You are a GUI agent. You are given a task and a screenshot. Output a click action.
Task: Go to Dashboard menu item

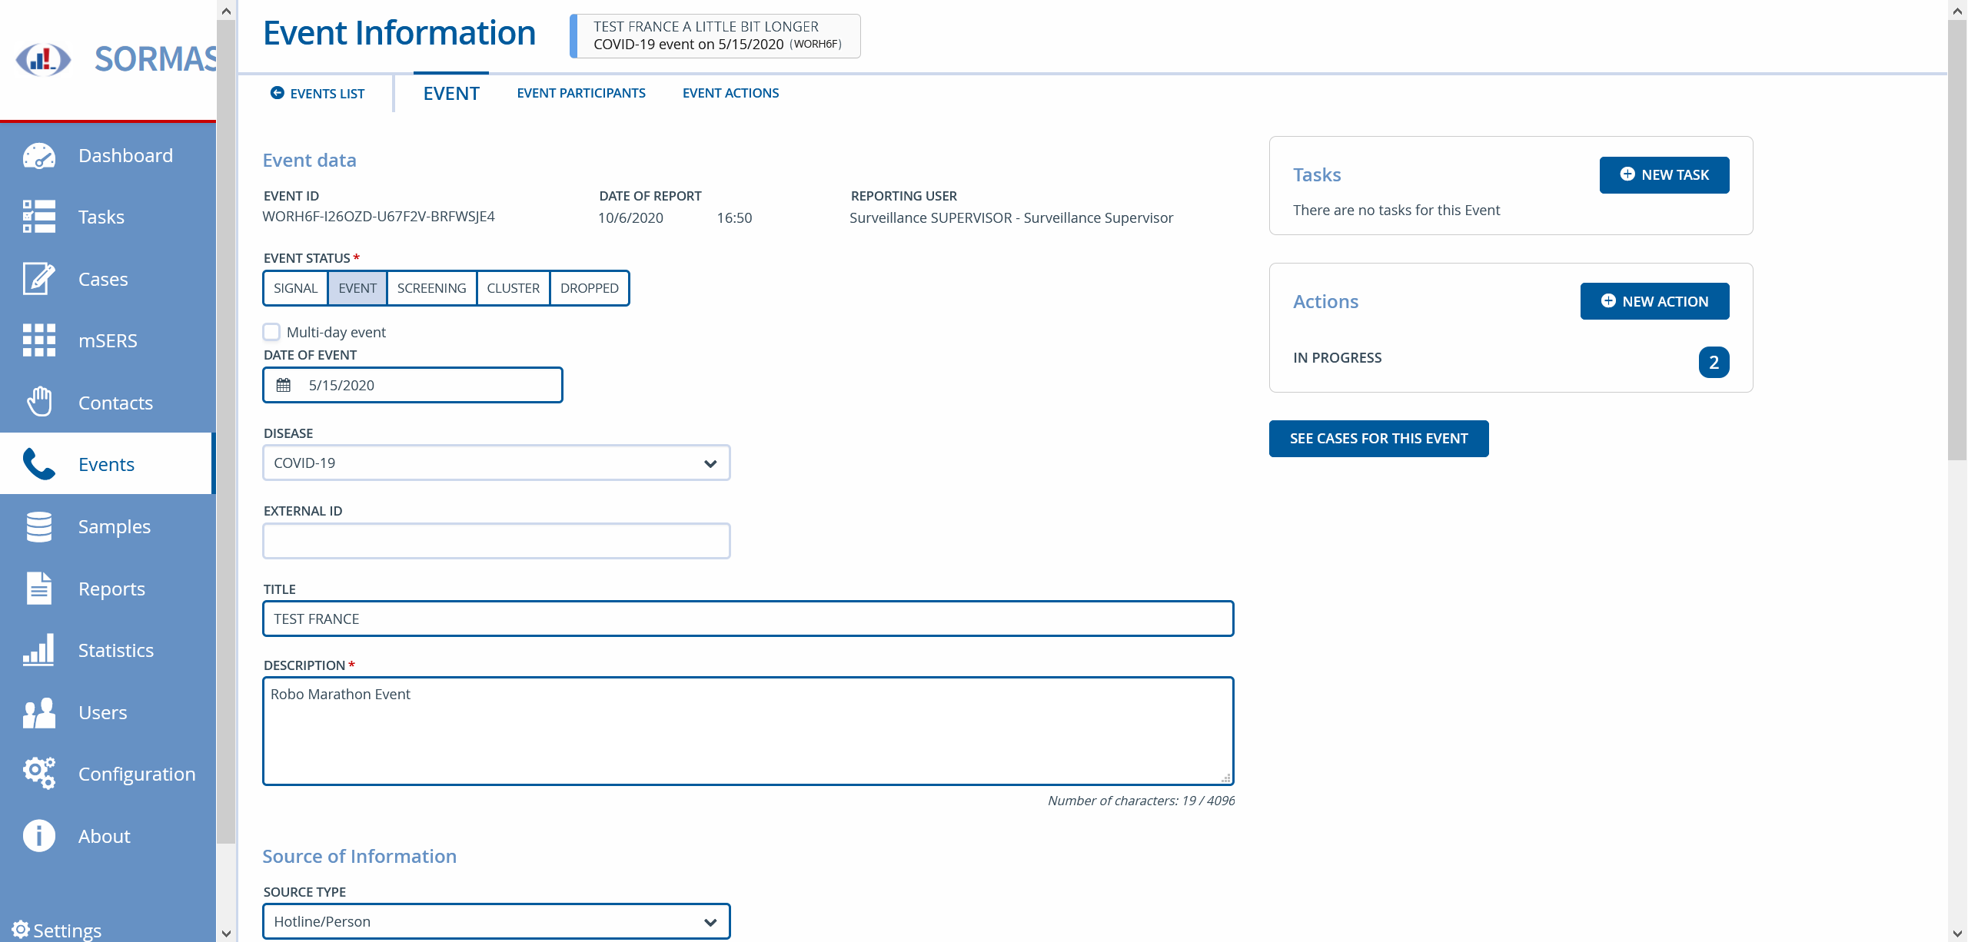click(108, 156)
